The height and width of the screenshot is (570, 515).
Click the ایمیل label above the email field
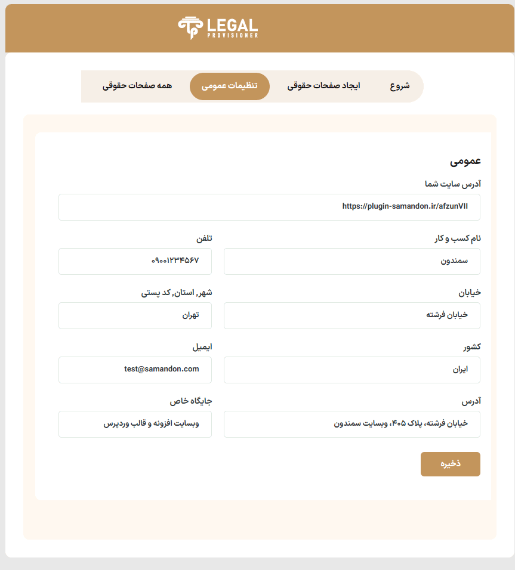coord(202,347)
